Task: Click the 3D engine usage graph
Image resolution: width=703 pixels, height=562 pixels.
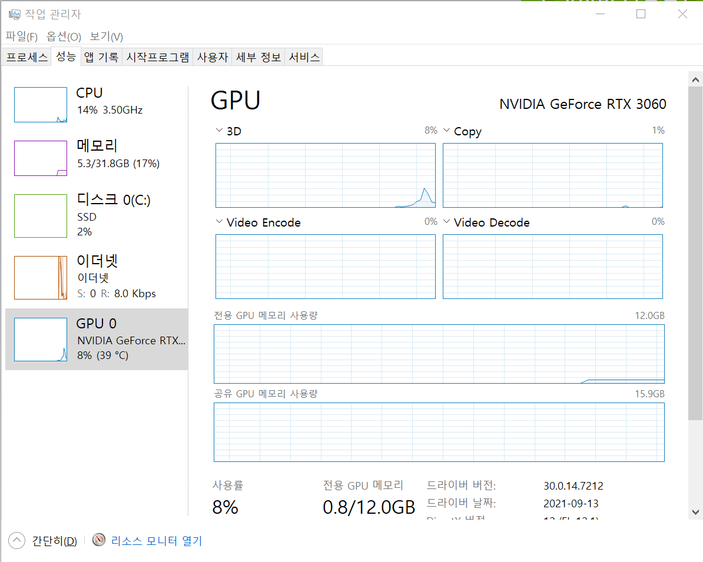Action: (326, 175)
